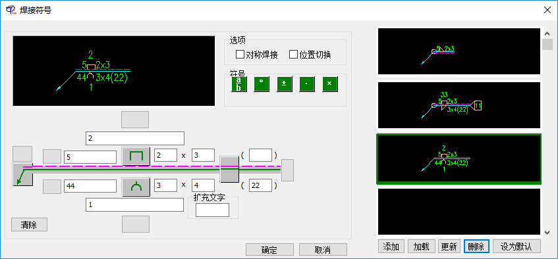Click the 扩充文字 input box
Image resolution: width=558 pixels, height=259 pixels.
tap(212, 210)
